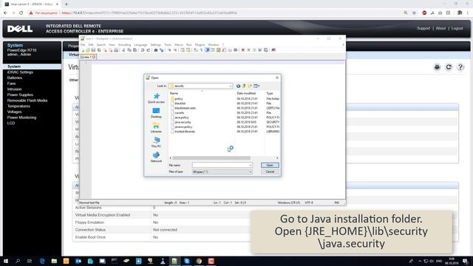Click the Stop recording macro icon
473x266 pixels.
click(248, 50)
